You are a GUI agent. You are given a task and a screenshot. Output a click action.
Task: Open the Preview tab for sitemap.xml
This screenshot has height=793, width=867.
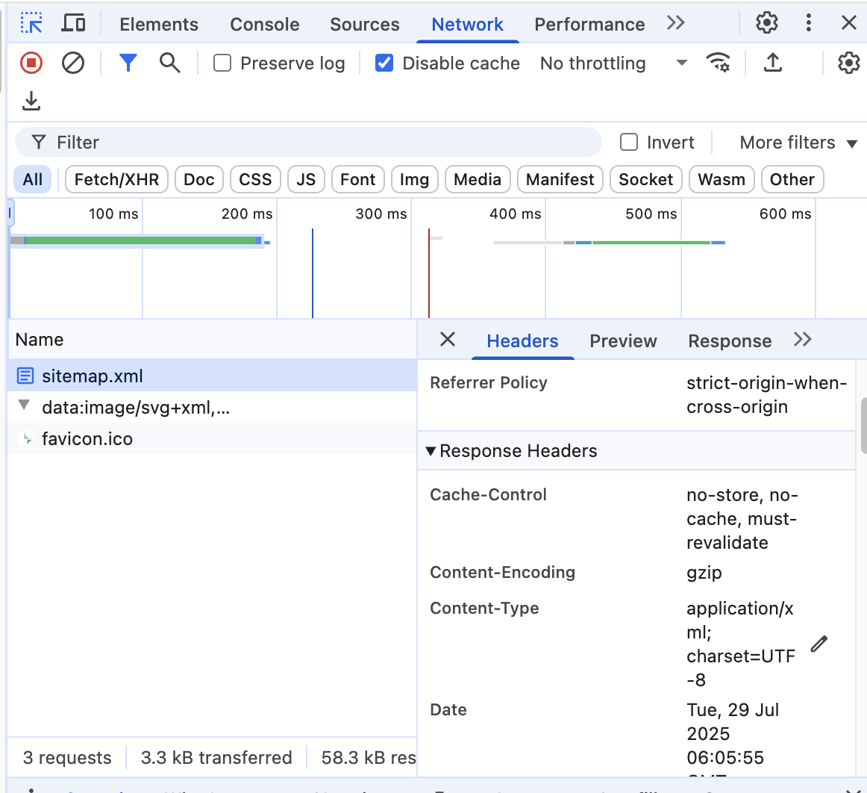click(x=623, y=341)
